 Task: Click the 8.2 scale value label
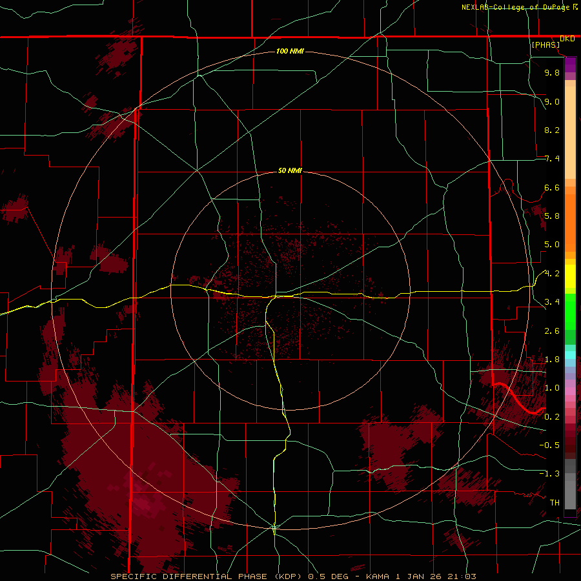[552, 130]
